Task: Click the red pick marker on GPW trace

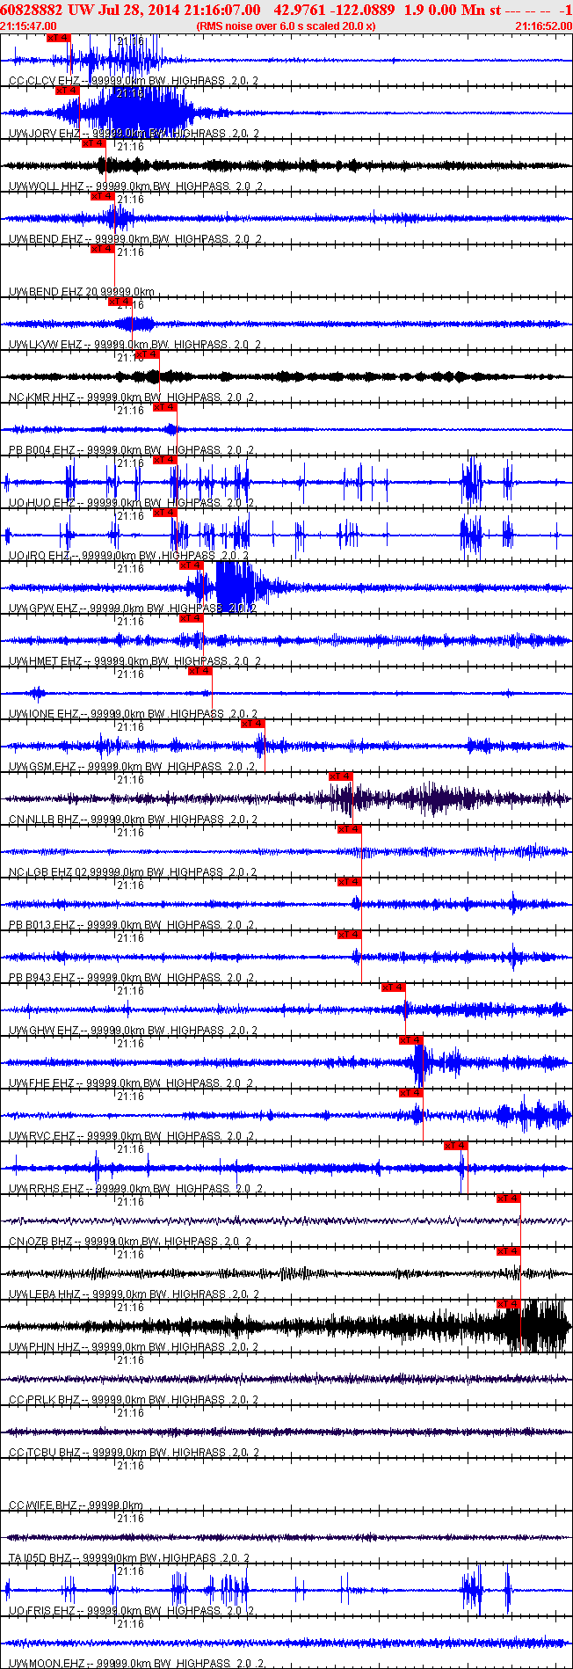Action: pos(192,565)
